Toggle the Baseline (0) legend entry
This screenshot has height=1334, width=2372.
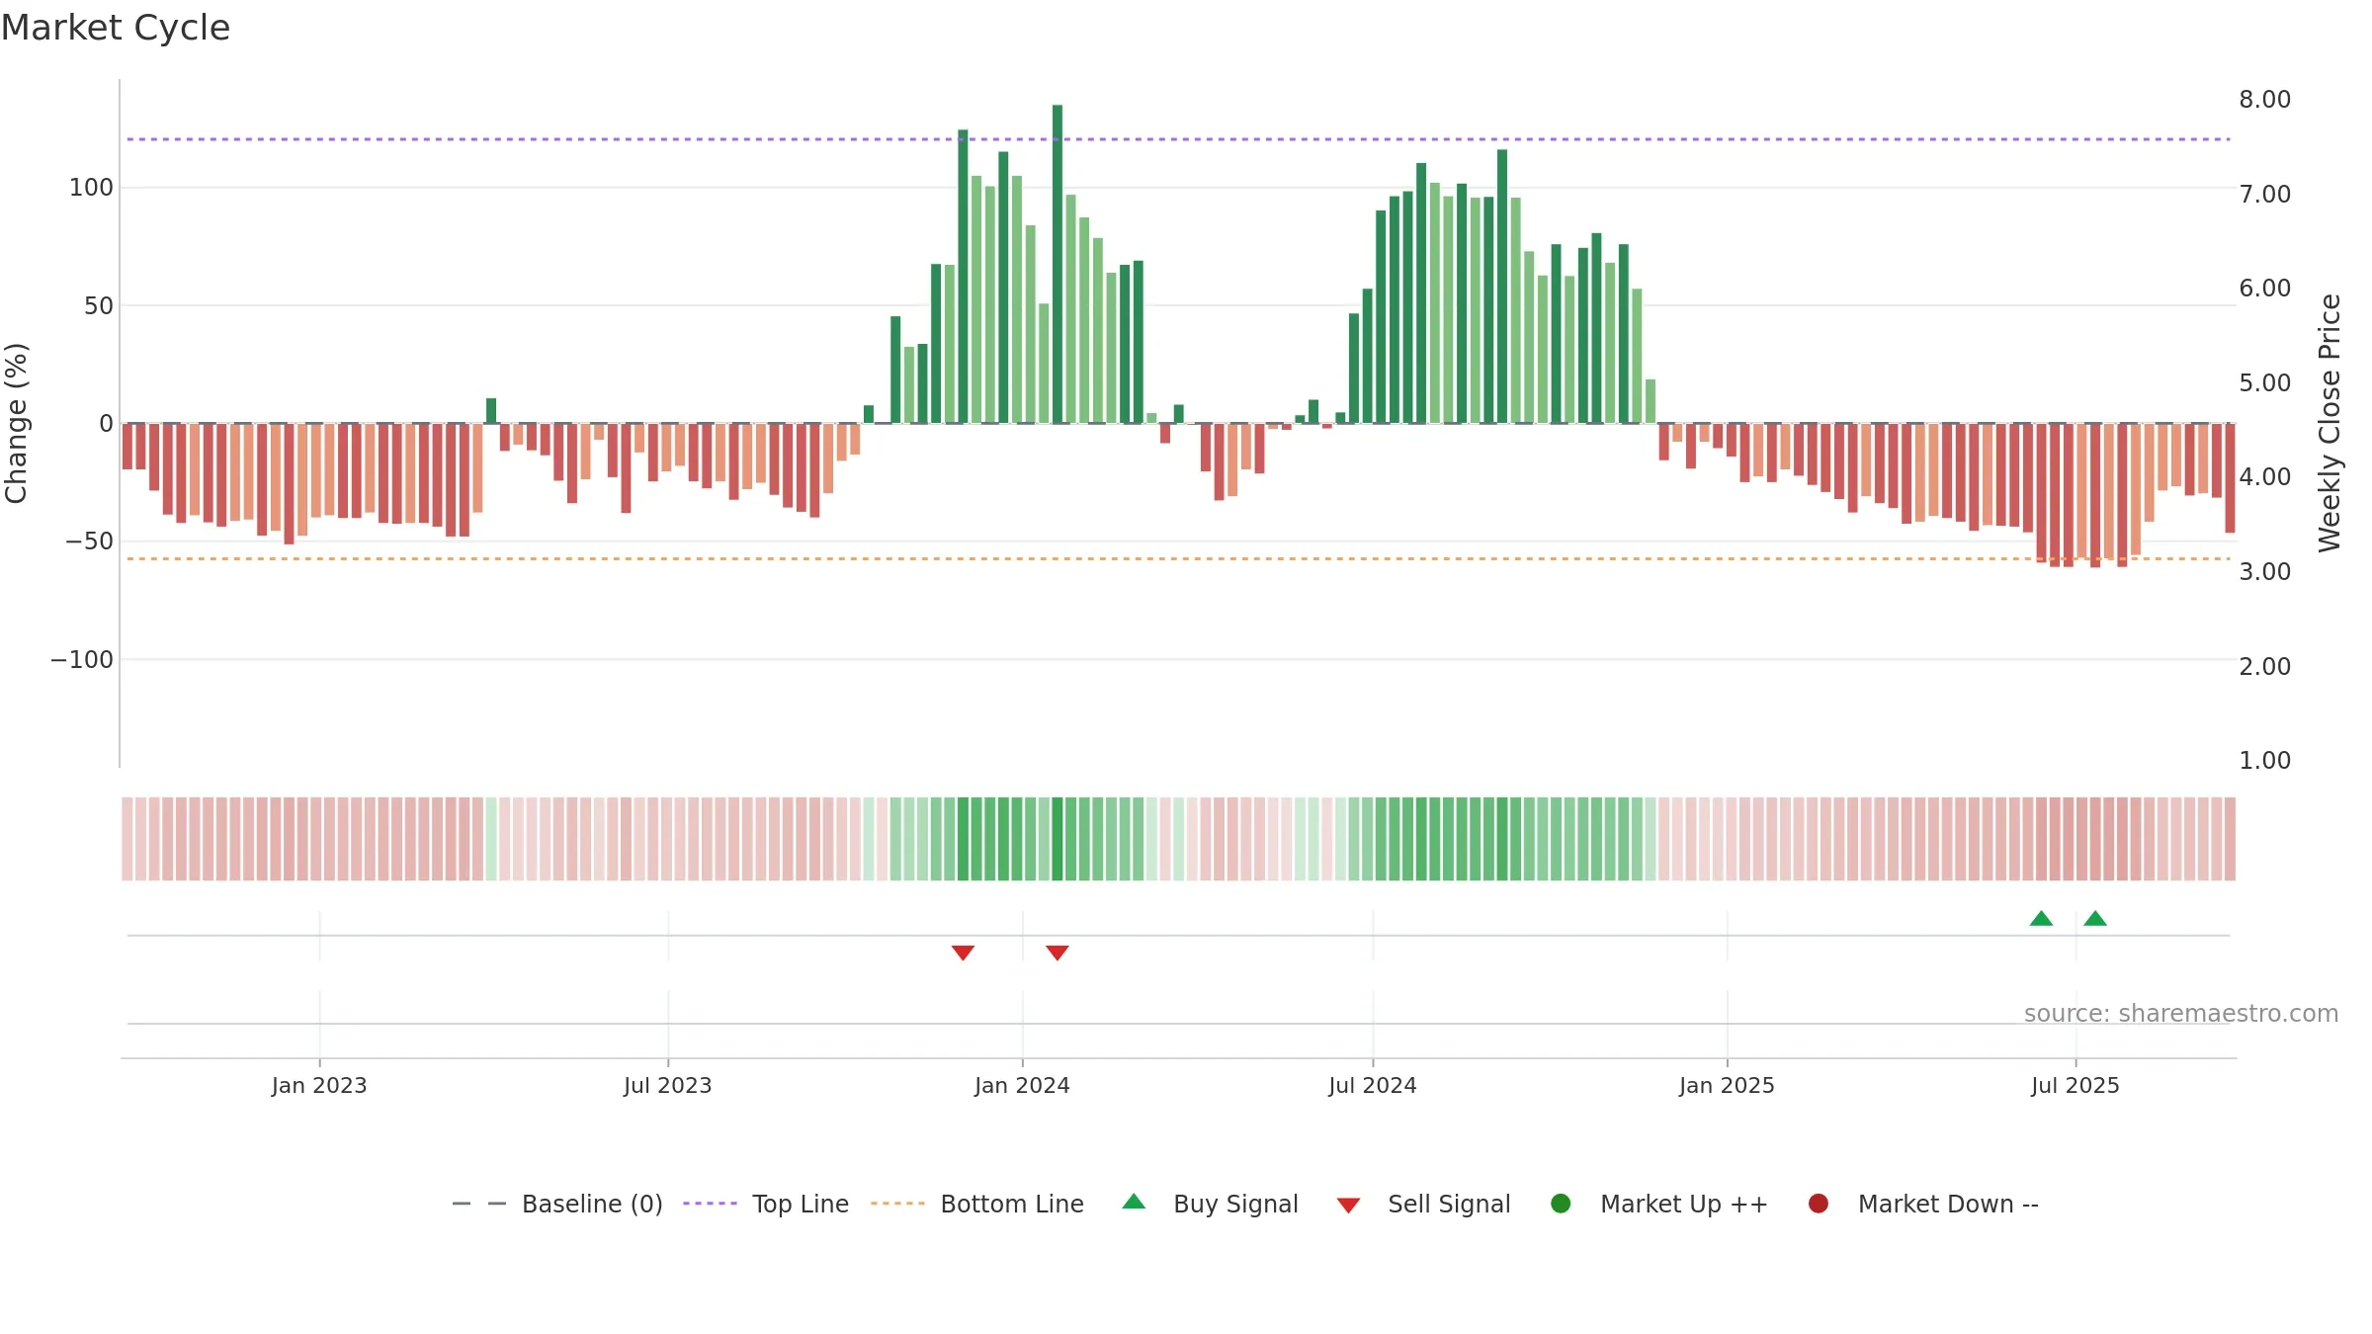tap(556, 1205)
